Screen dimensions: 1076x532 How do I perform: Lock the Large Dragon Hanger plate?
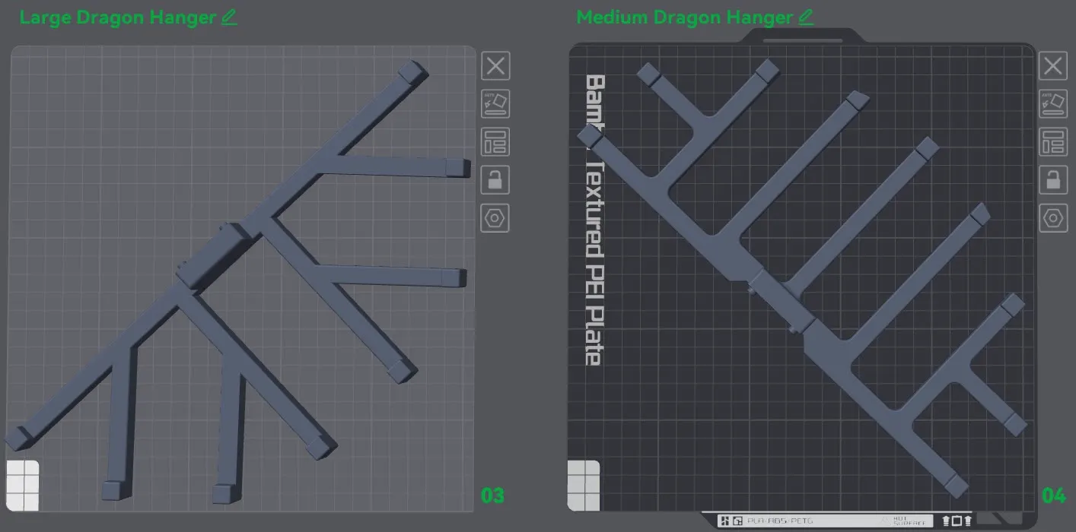495,180
